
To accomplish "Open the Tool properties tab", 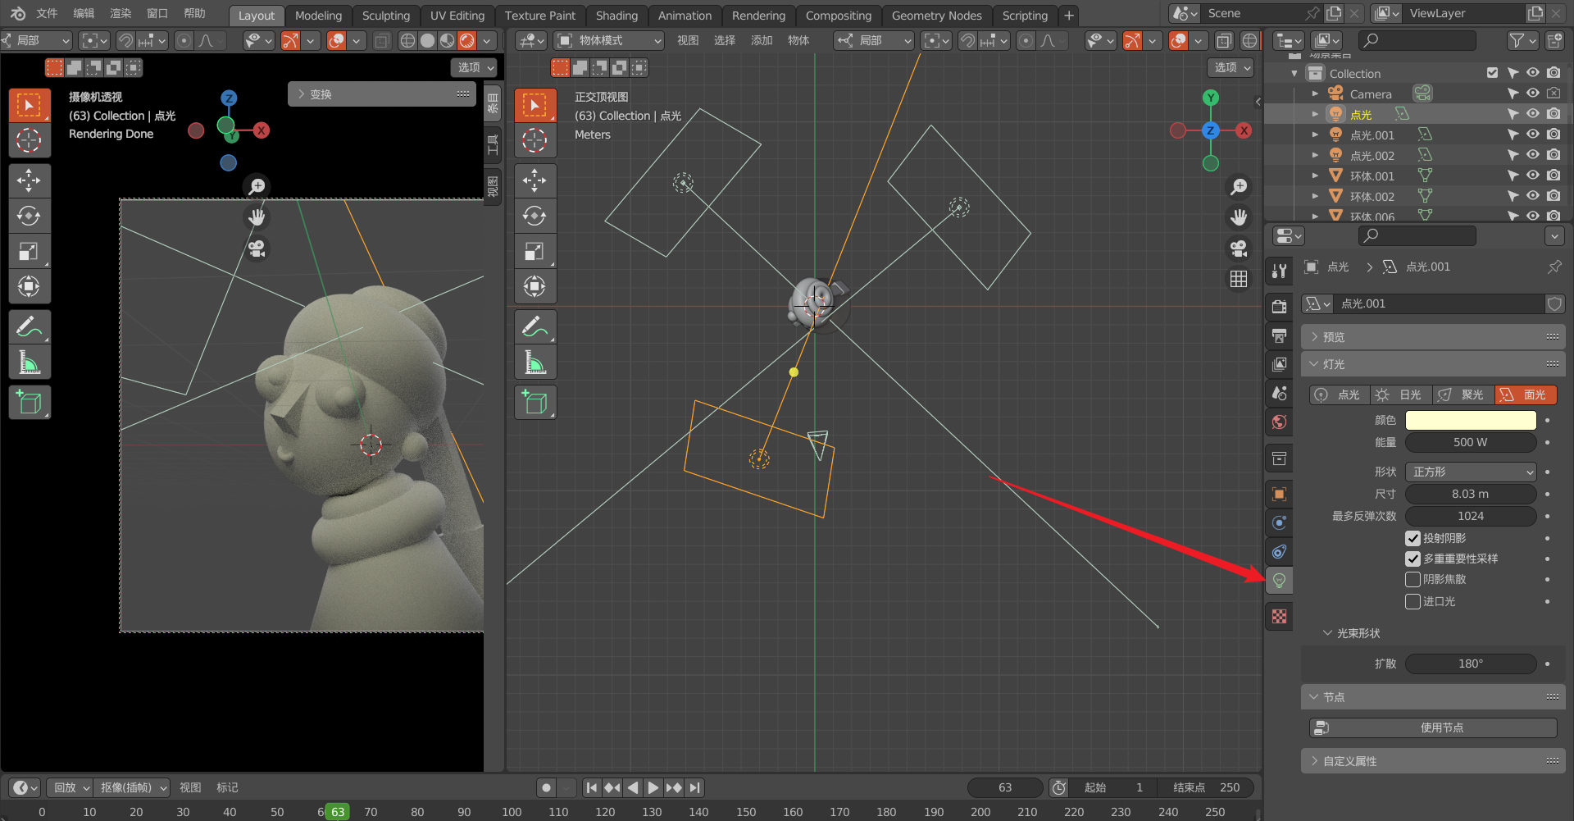I will 1279,271.
